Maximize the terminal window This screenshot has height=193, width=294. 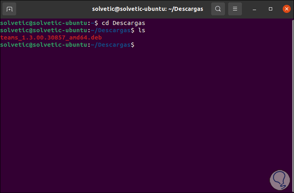click(x=271, y=9)
